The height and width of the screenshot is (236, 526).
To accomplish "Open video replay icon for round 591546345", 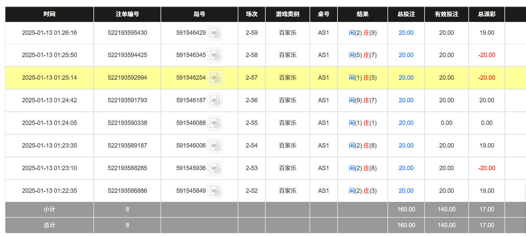I will coord(215,55).
